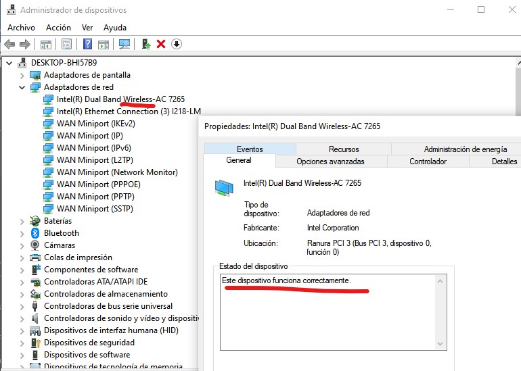The height and width of the screenshot is (371, 521).
Task: Expand Dispositivos de software
Action: [x=22, y=355]
